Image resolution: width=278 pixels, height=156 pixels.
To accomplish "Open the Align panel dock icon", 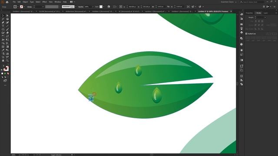I will [242, 80].
